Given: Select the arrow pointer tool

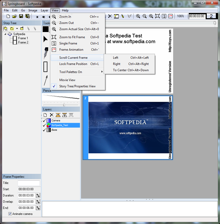Looking at the screenshot, I should coord(45,39).
